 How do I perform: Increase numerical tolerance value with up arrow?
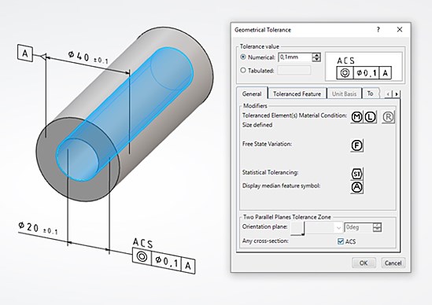coord(316,55)
